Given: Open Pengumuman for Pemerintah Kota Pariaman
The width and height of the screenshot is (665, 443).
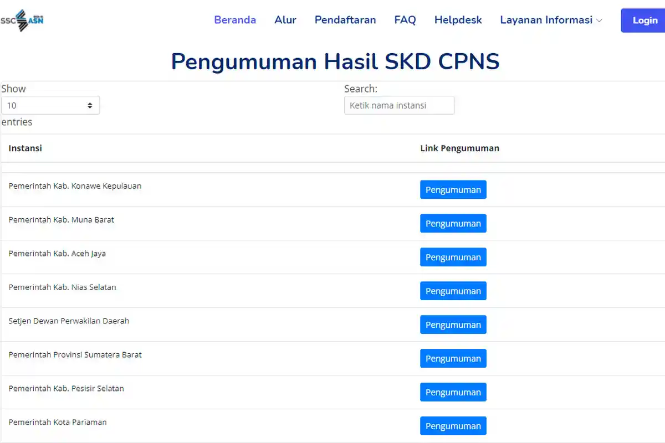Looking at the screenshot, I should (453, 426).
